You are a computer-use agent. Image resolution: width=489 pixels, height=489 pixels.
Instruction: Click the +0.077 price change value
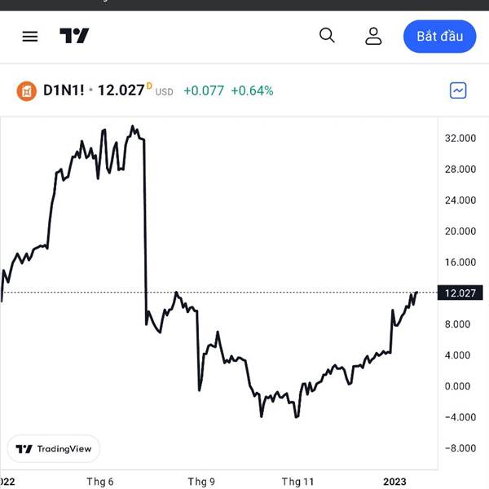204,90
